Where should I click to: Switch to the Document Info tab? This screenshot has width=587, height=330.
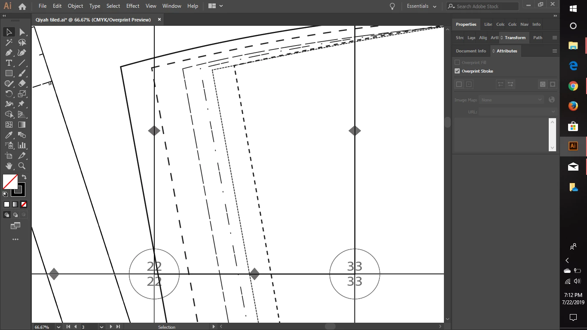pos(471,51)
